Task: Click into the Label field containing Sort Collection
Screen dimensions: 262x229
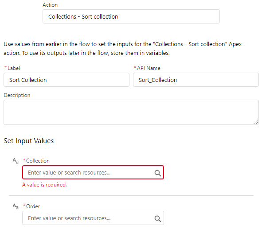Action: [66, 80]
